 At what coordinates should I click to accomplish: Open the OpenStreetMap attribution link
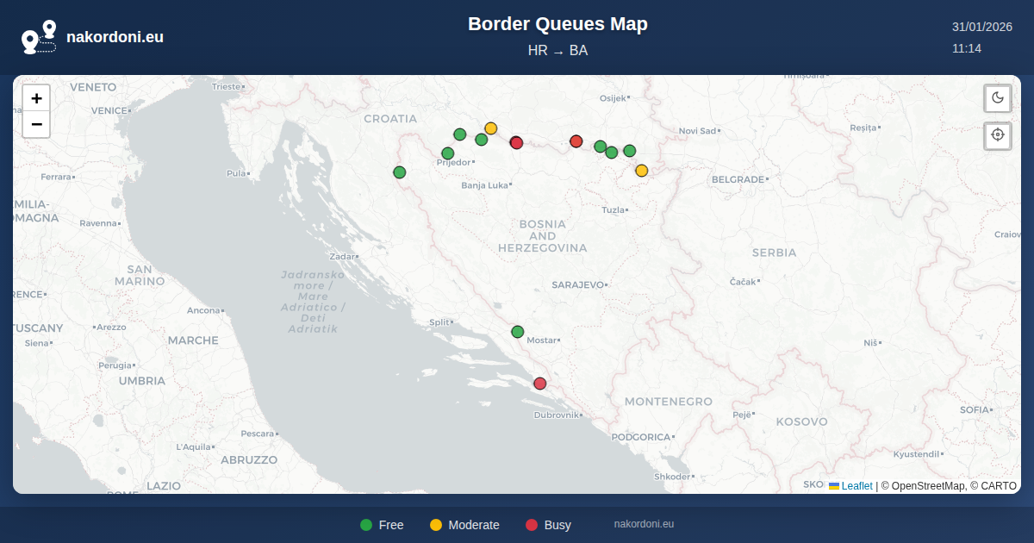tap(928, 486)
